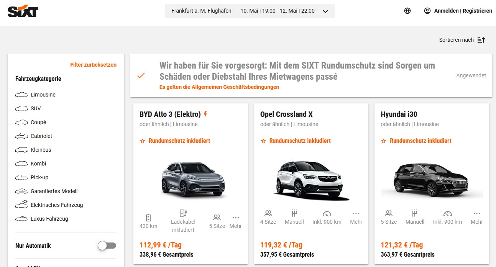Expand the location and date dropdown
The height and width of the screenshot is (267, 496).
point(325,11)
